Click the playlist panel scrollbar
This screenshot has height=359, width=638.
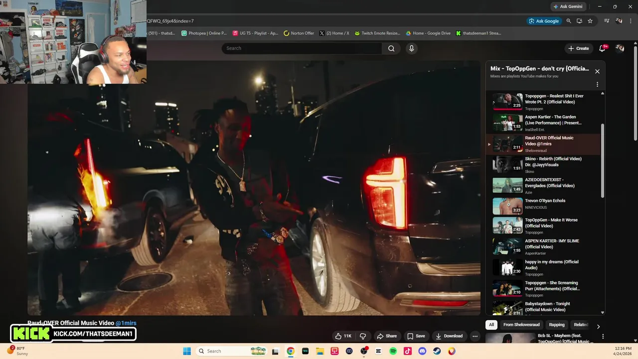point(602,161)
